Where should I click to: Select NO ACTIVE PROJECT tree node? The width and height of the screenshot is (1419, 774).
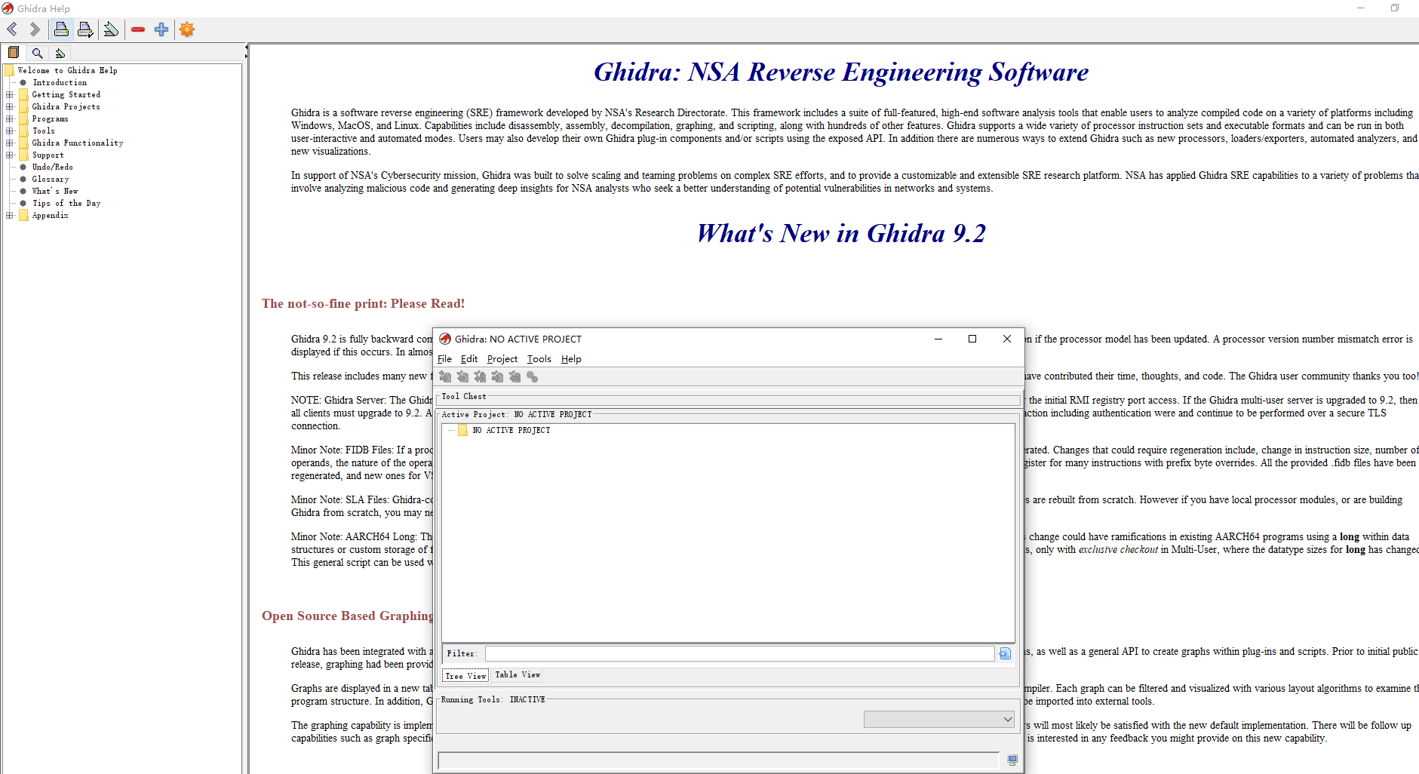(x=511, y=430)
